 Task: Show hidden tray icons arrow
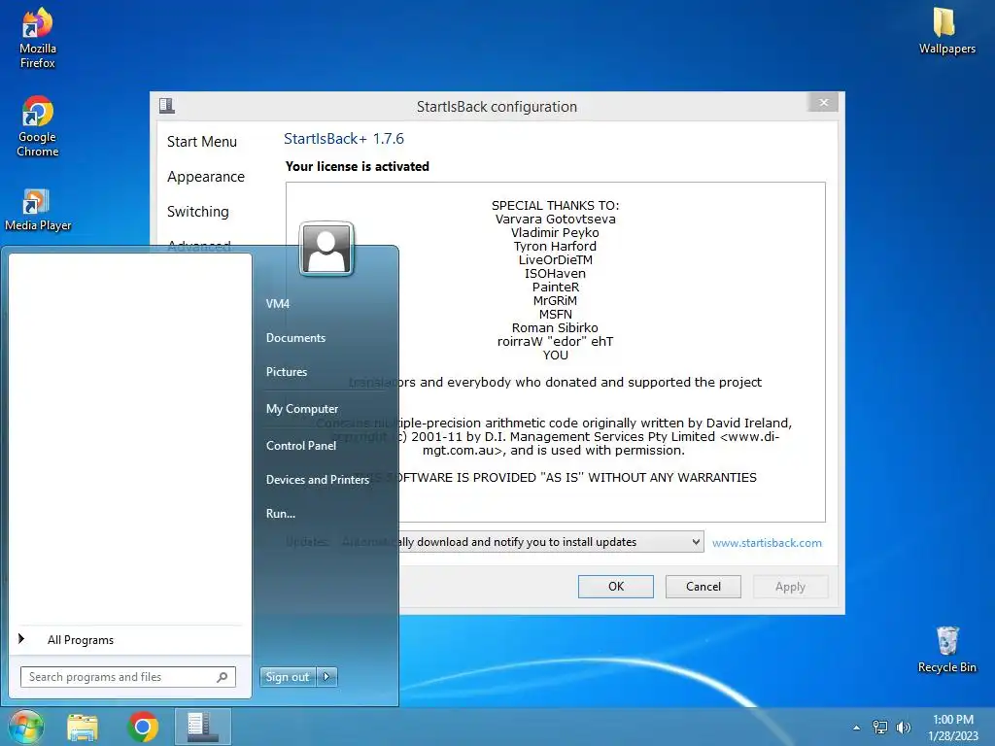tap(857, 728)
